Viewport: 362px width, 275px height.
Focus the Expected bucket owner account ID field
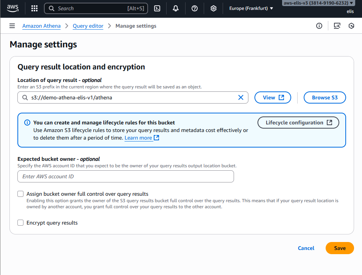[x=126, y=176]
